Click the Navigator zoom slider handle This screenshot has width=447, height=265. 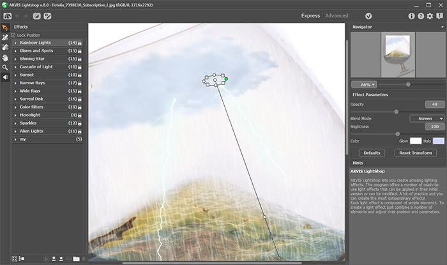[x=408, y=84]
